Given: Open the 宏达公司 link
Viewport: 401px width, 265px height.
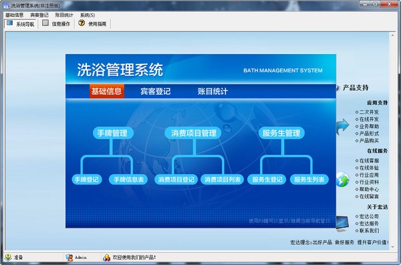Looking at the screenshot, I should pyautogui.click(x=369, y=216).
